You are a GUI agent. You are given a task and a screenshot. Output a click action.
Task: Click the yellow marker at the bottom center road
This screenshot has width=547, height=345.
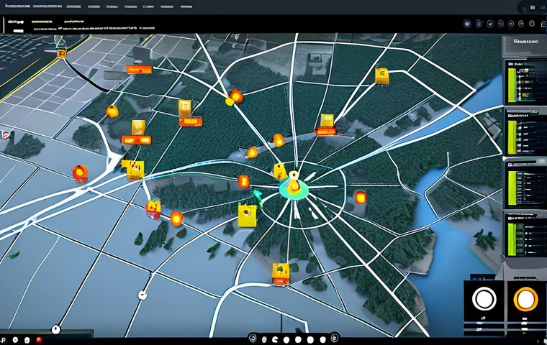280,272
